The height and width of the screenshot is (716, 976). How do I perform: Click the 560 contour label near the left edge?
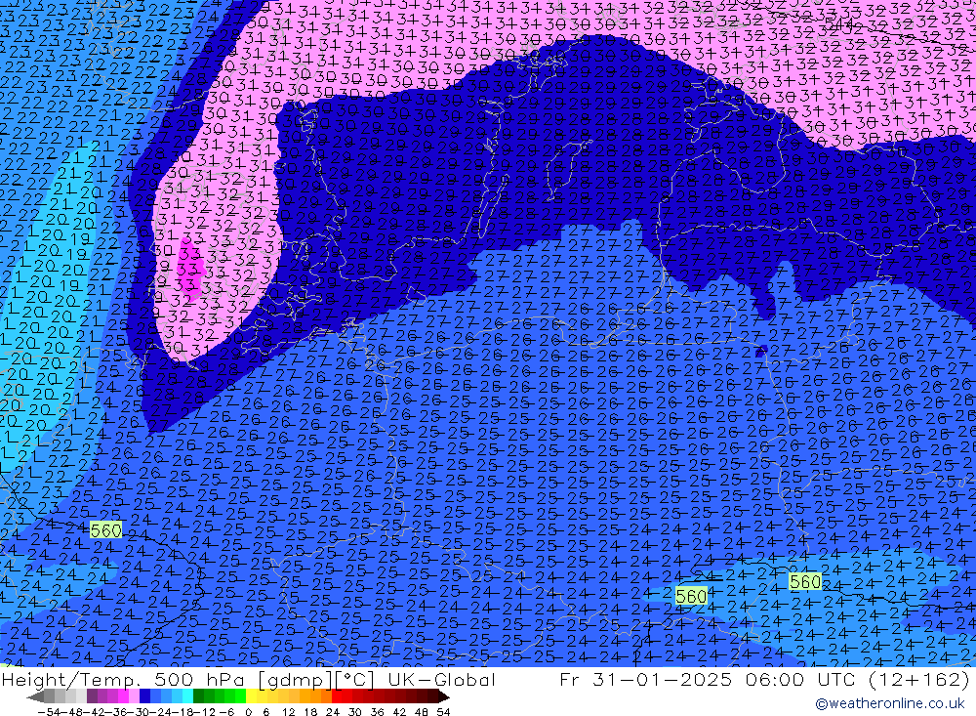pyautogui.click(x=105, y=530)
